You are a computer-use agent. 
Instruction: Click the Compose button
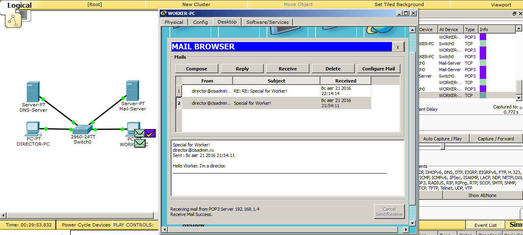(197, 69)
